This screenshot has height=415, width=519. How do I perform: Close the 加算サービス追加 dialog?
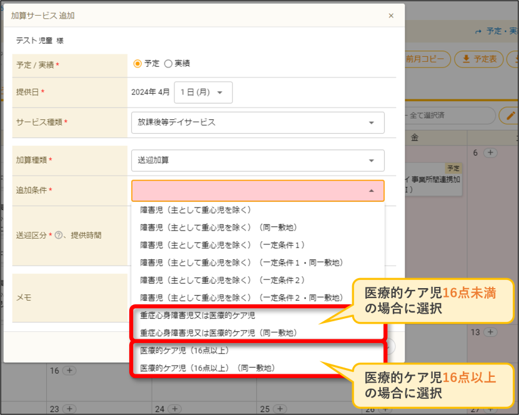(x=391, y=16)
